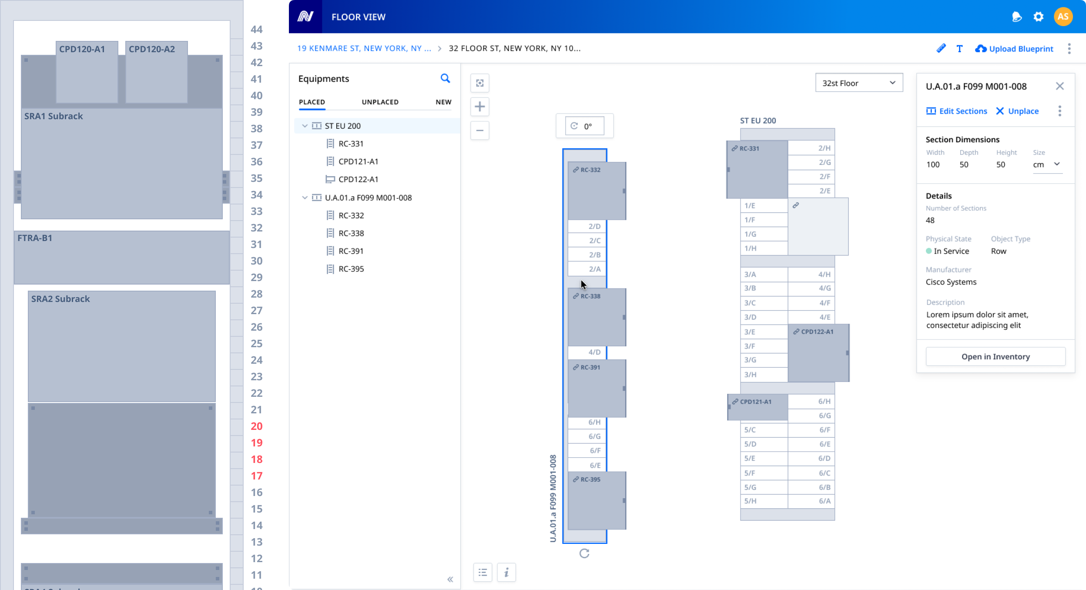Switch to the PLACED tab

pos(312,102)
